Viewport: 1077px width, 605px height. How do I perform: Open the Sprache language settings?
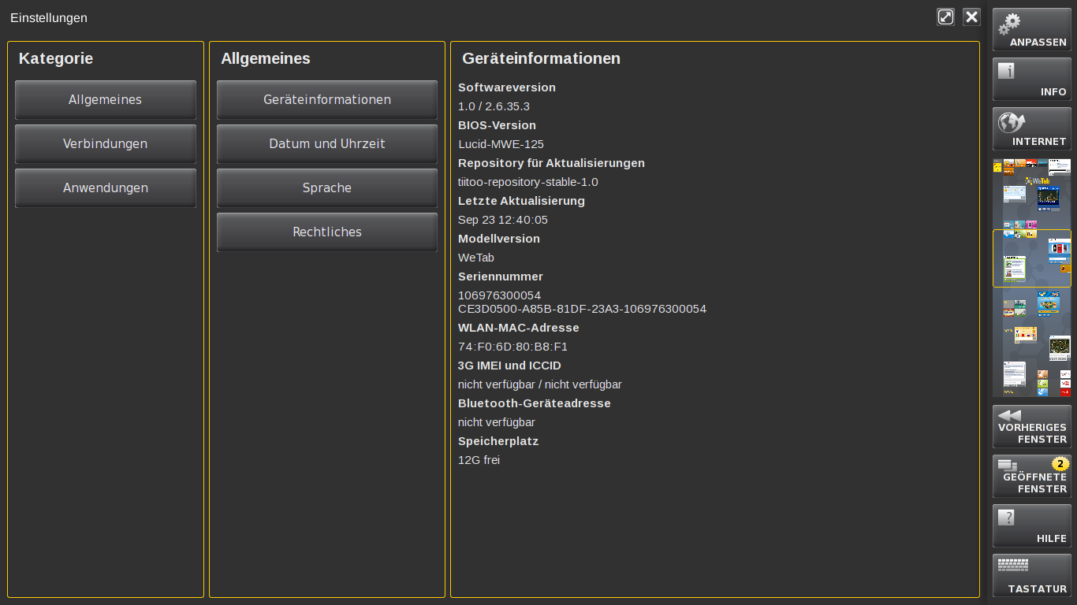326,187
